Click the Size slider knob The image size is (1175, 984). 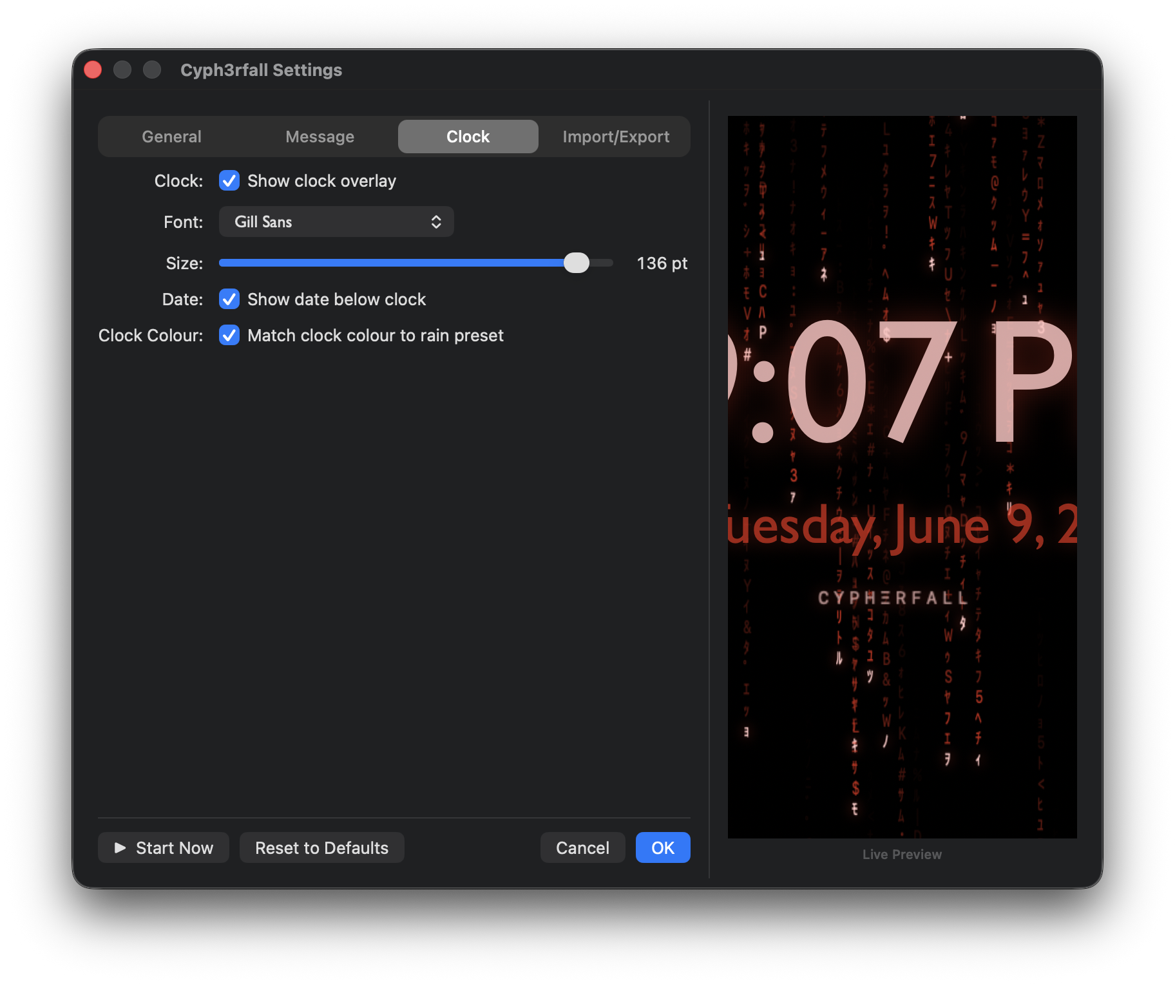(577, 263)
